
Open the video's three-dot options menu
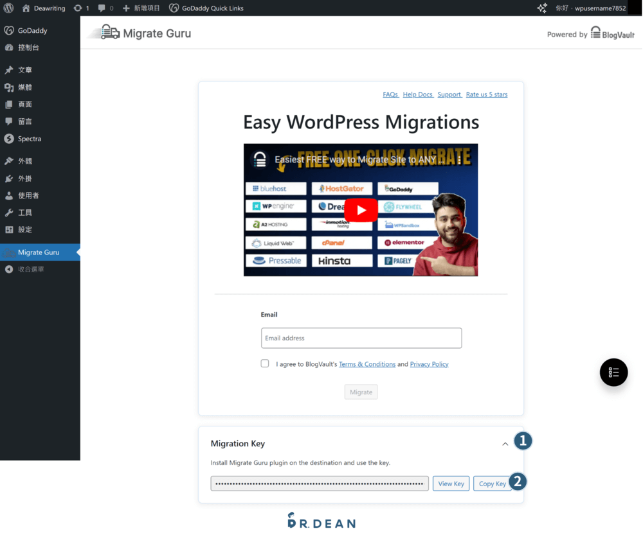click(x=459, y=159)
